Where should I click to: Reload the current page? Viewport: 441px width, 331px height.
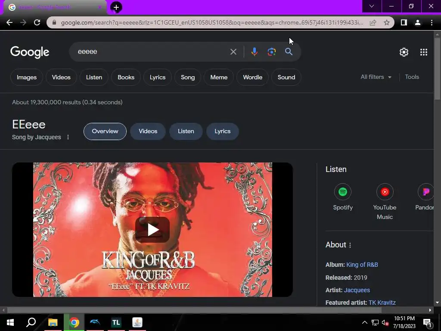click(x=37, y=22)
